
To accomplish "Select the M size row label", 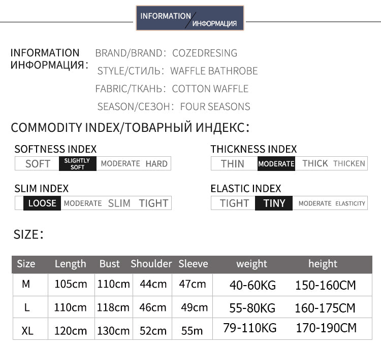I will pos(26,285).
